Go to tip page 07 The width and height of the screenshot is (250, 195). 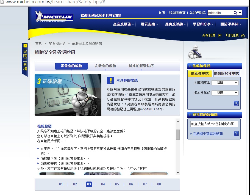[145, 184]
